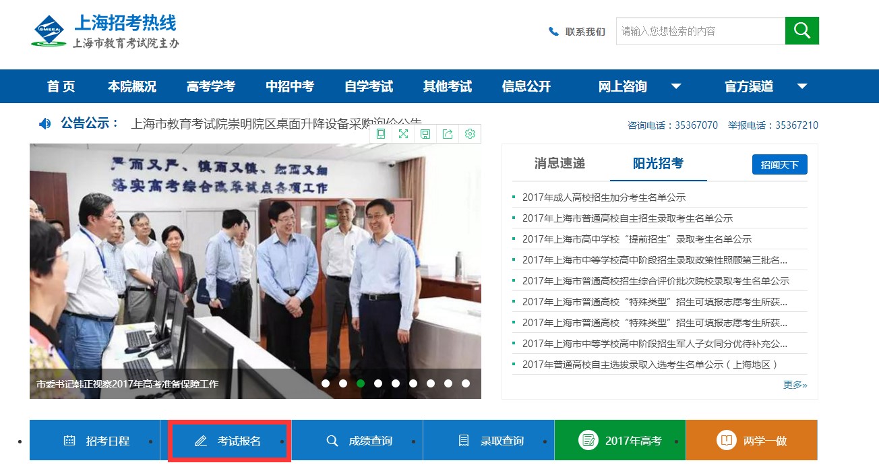Open the 崇明院区桌面升降设备采购询价公告 announcement
The width and height of the screenshot is (879, 469).
coord(276,123)
